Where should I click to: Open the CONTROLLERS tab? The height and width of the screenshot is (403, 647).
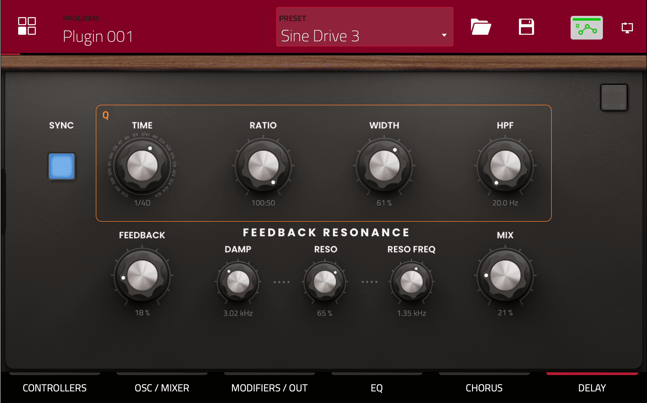tap(54, 388)
